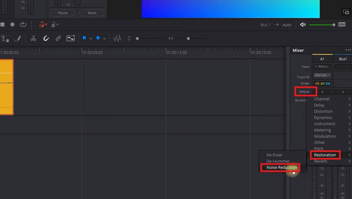Image resolution: width=352 pixels, height=199 pixels.
Task: Click the blue Marker icon
Action: [x=98, y=38]
